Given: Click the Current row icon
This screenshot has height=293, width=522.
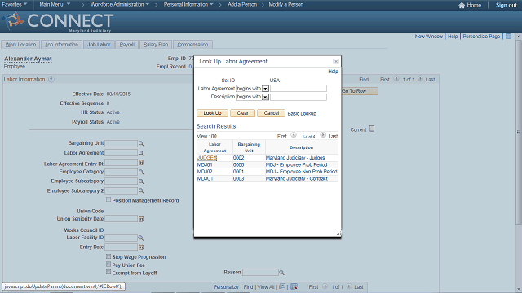Looking at the screenshot, I should (372, 129).
